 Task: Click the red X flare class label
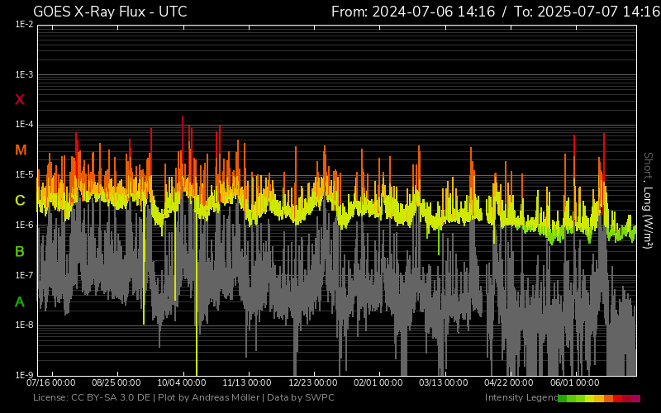coord(20,100)
